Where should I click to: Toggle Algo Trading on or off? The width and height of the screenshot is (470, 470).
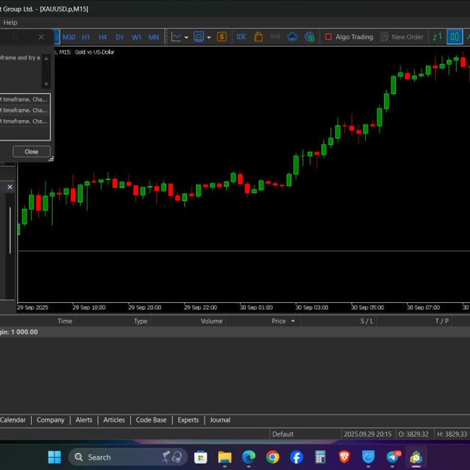pyautogui.click(x=348, y=37)
